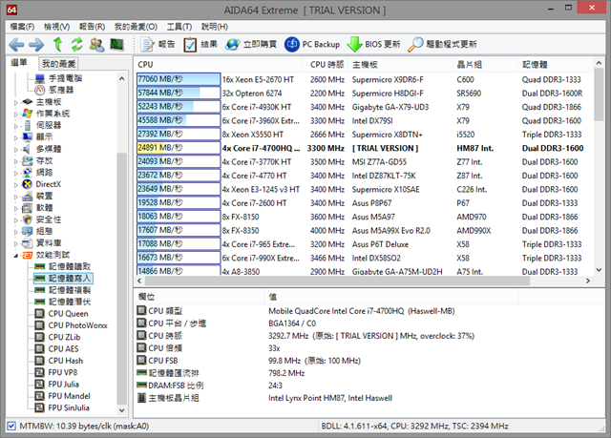Viewport: 611px width, 438px height.
Task: Select the 18063 MB/秒 FX-8150 row
Action: (364, 217)
